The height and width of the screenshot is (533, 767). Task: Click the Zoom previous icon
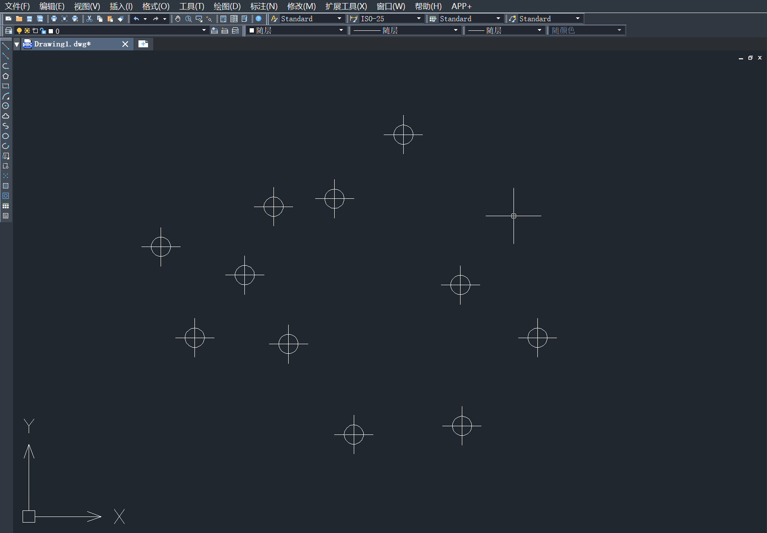click(x=209, y=19)
